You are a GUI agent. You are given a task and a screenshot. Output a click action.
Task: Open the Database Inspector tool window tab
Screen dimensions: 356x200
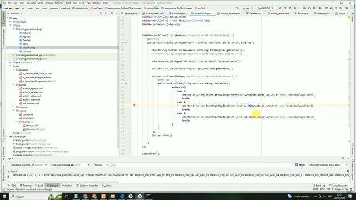click(87, 186)
